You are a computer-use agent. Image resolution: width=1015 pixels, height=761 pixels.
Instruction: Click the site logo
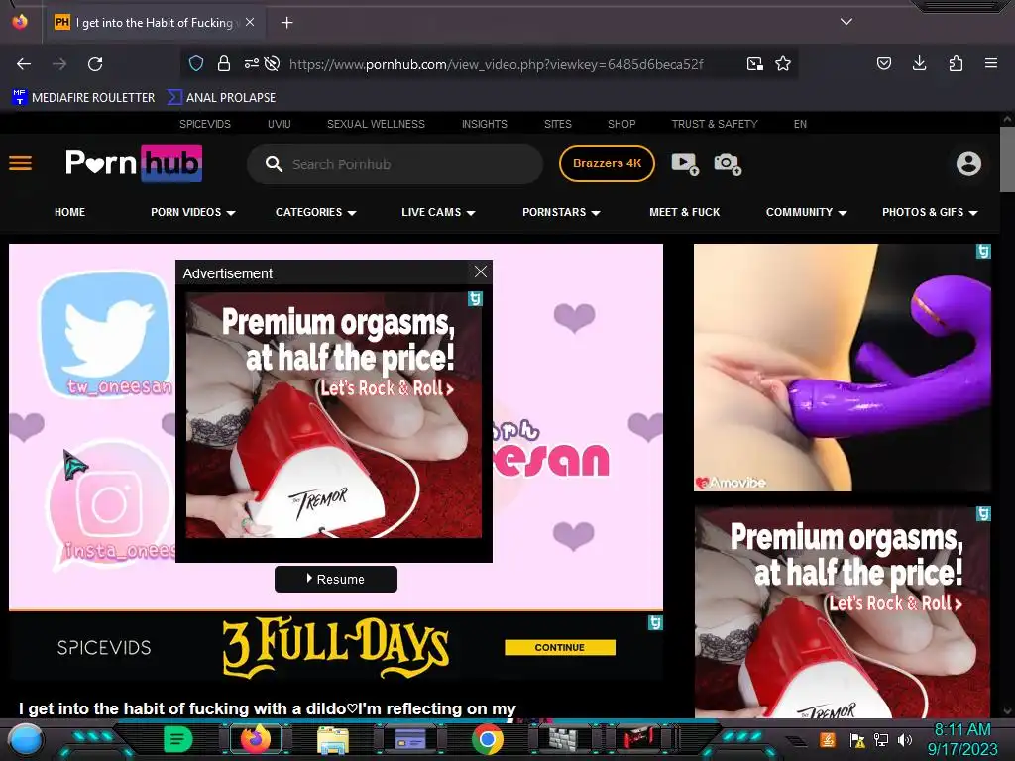click(x=134, y=163)
